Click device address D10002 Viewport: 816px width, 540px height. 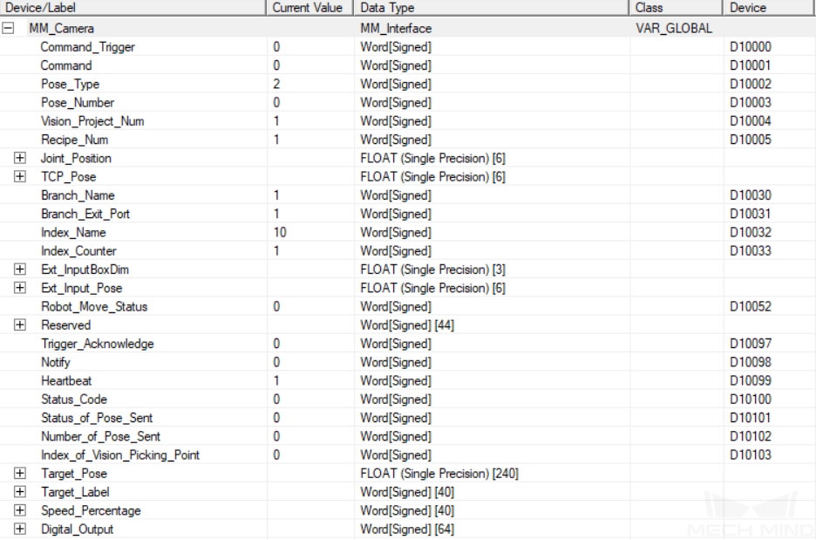click(x=751, y=84)
